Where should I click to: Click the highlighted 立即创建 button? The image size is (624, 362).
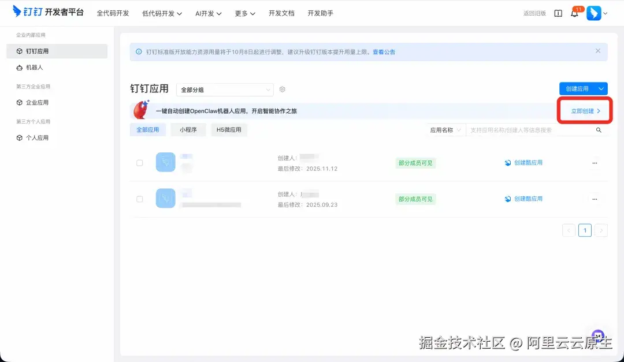pos(584,110)
